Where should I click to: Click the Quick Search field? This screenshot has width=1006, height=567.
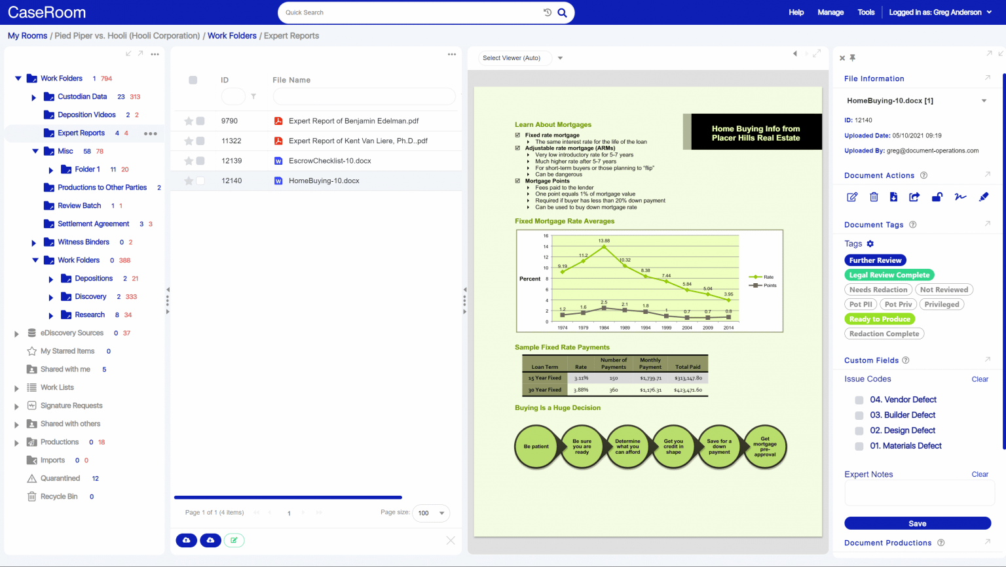click(413, 12)
